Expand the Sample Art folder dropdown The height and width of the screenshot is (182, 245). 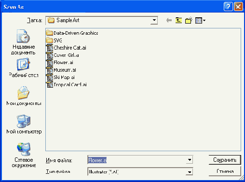coord(154,20)
